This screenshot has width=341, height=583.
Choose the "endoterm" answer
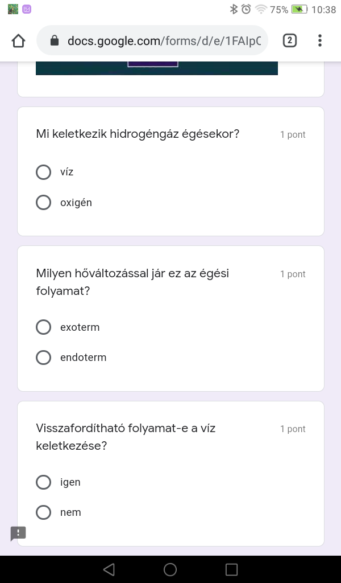44,358
